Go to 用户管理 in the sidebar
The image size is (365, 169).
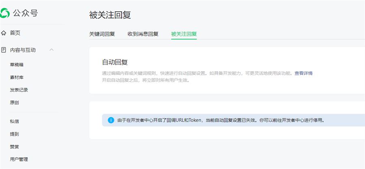(19, 159)
